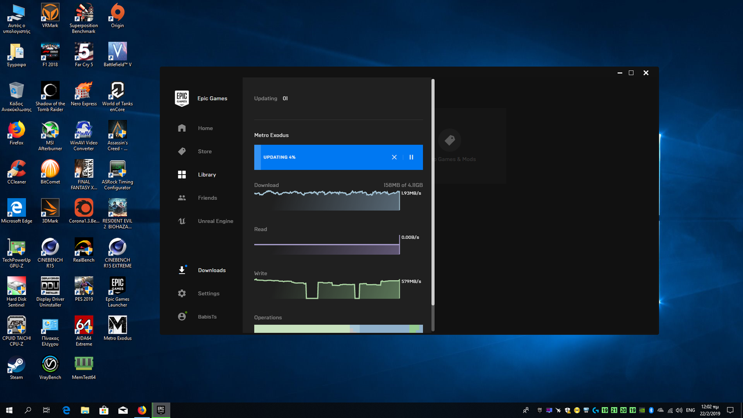The width and height of the screenshot is (743, 418).
Task: Open Shadow of the Tomb Raider shortcut
Action: point(50,97)
